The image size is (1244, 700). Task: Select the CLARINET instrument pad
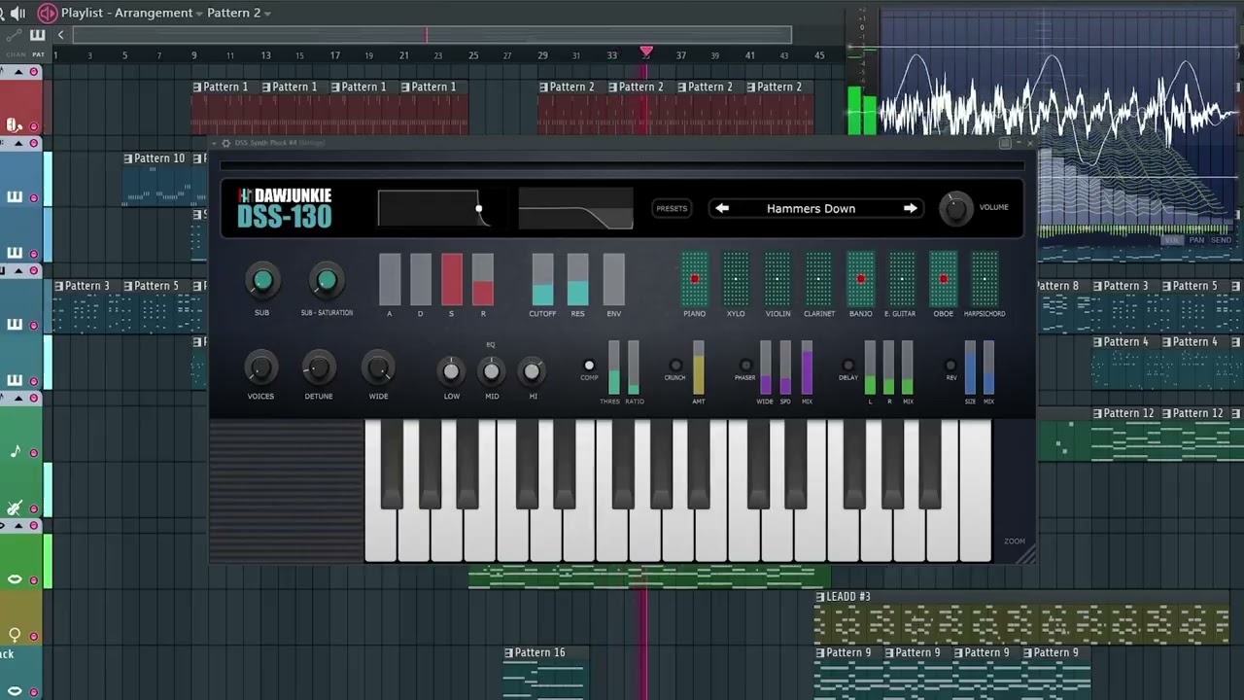[819, 279]
